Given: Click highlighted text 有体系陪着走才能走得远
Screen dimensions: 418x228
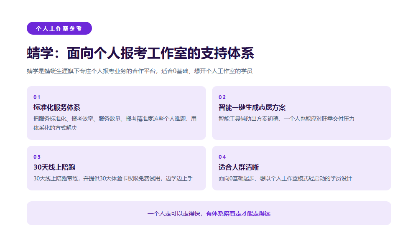Looking at the screenshot, I should click(x=238, y=213).
